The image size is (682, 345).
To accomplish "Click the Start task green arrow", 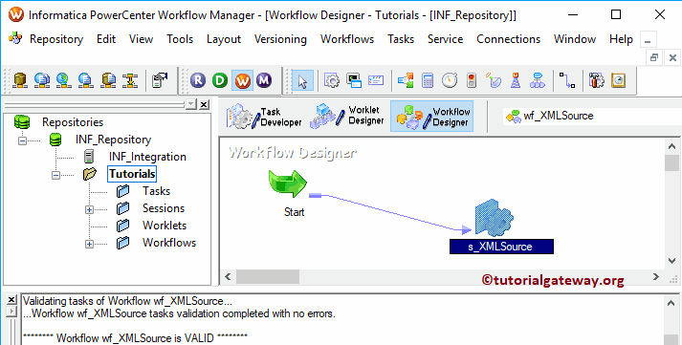I will (288, 183).
